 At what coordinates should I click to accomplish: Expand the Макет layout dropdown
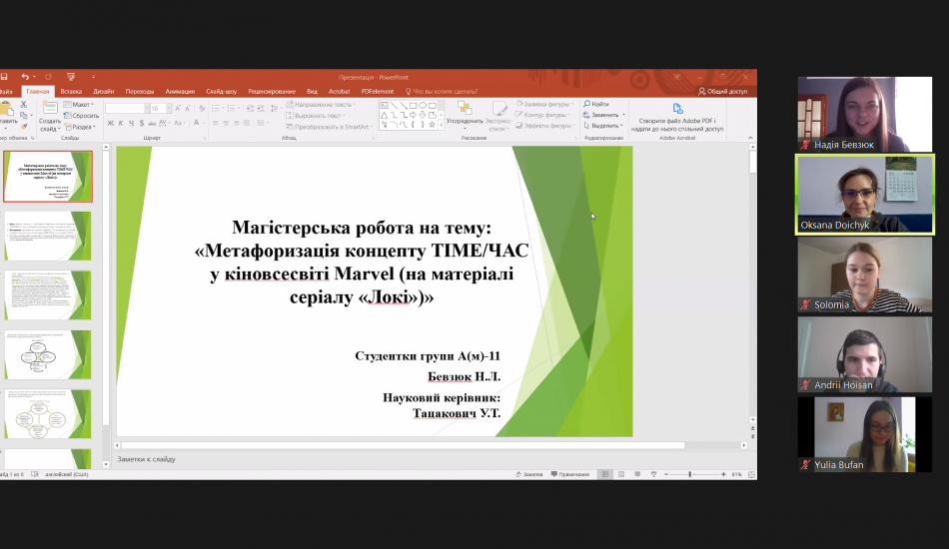[80, 104]
